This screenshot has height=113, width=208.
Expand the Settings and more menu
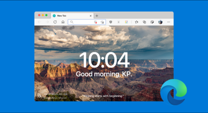tap(169, 22)
